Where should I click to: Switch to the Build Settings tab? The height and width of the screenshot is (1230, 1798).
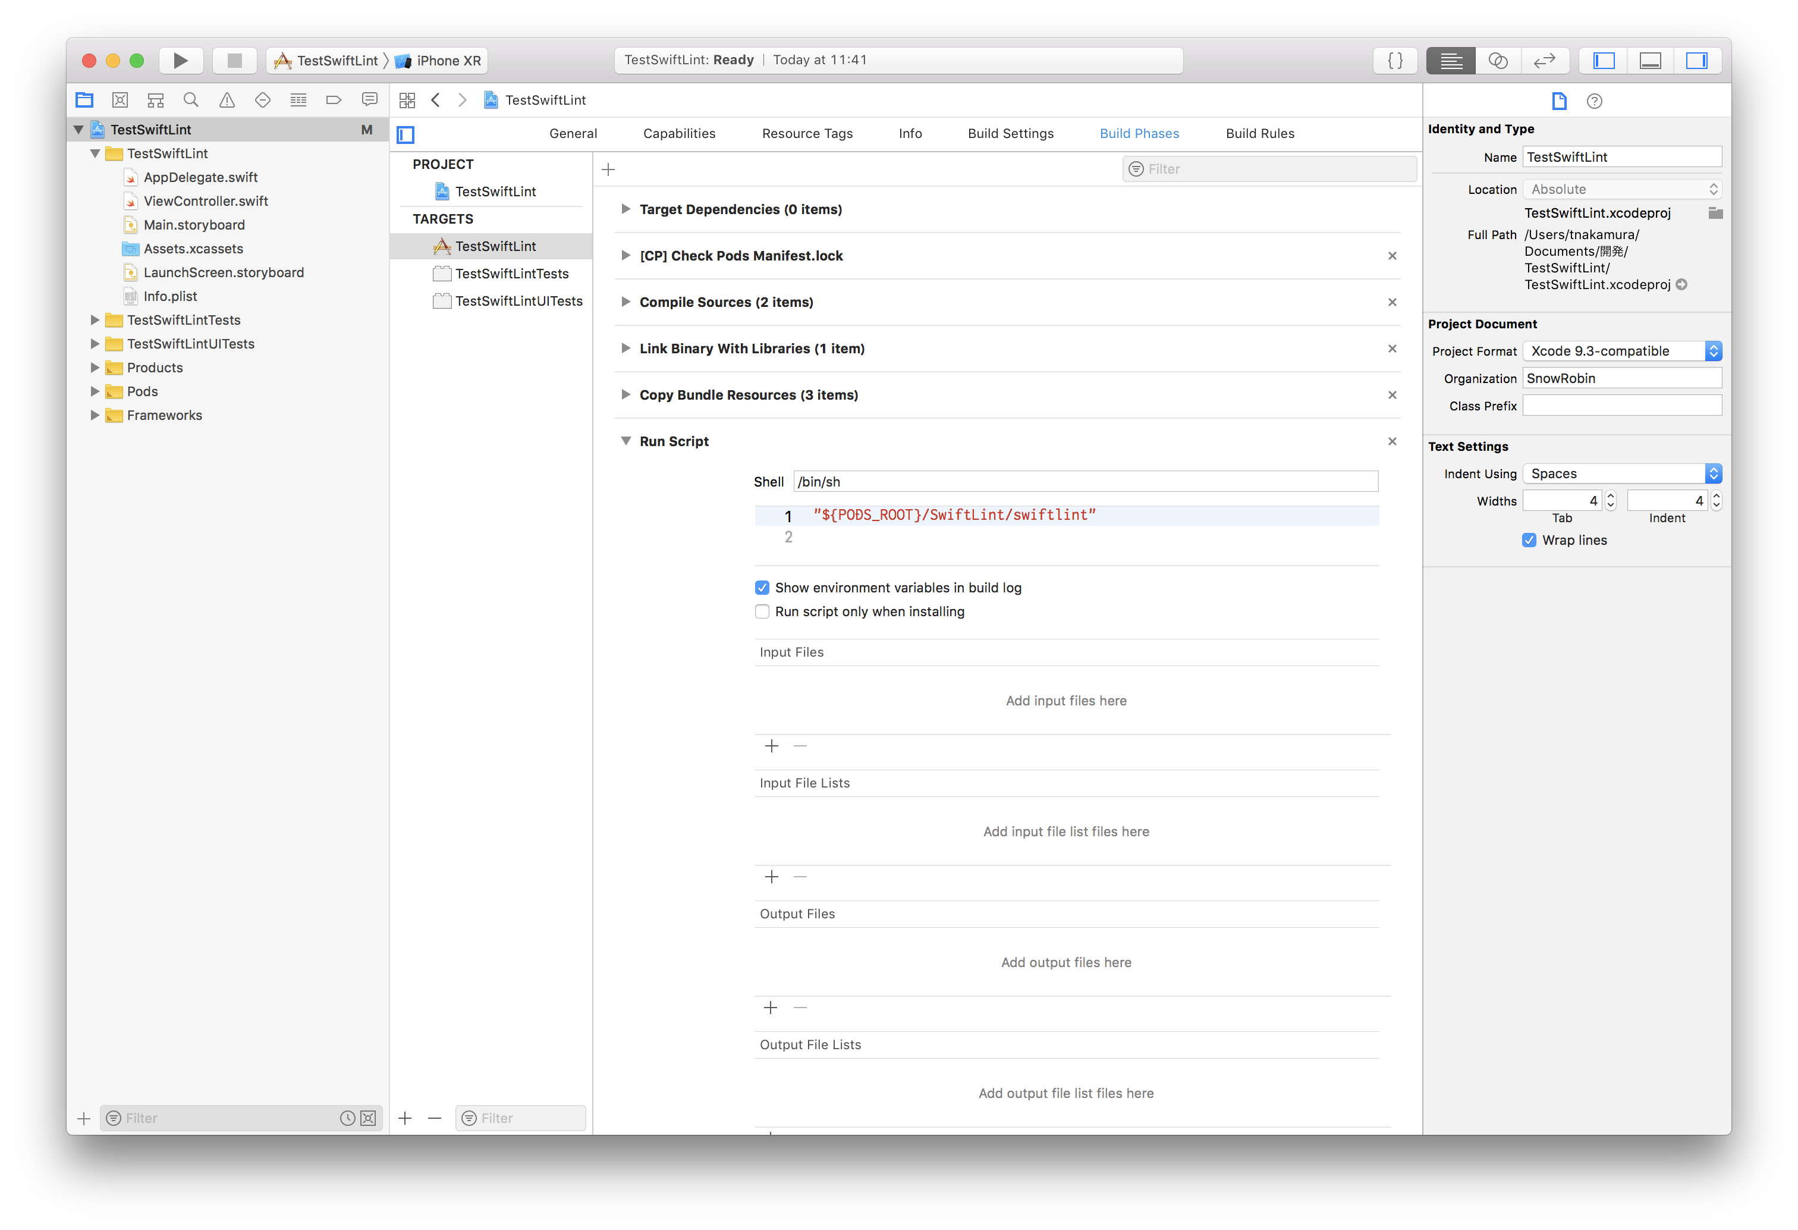click(1010, 134)
